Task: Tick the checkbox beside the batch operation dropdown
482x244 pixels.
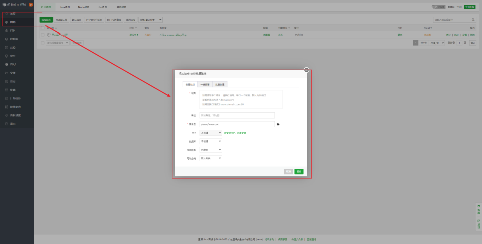Action: 43,43
